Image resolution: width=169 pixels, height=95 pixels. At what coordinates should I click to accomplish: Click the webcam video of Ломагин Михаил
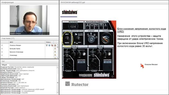coord(30,20)
